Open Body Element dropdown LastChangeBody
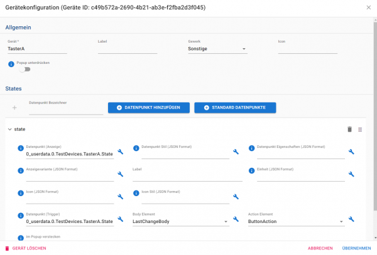The height and width of the screenshot is (255, 377). (x=181, y=221)
